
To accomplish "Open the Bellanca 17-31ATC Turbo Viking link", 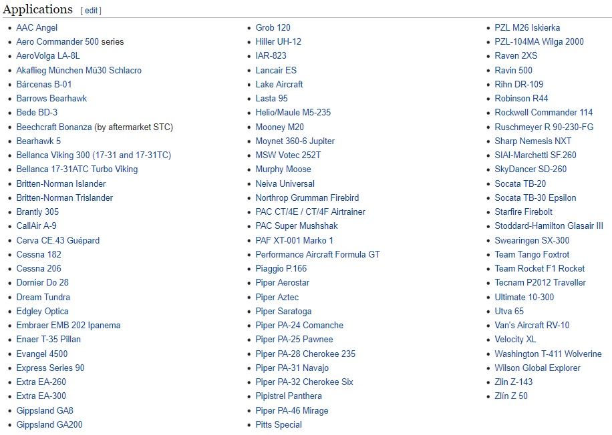I will (x=77, y=169).
